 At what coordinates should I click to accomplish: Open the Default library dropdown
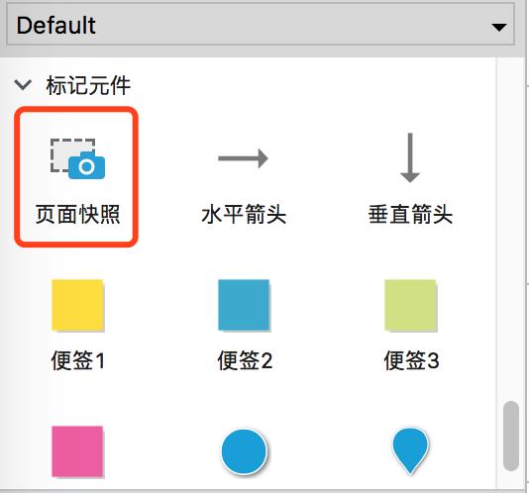pos(261,26)
